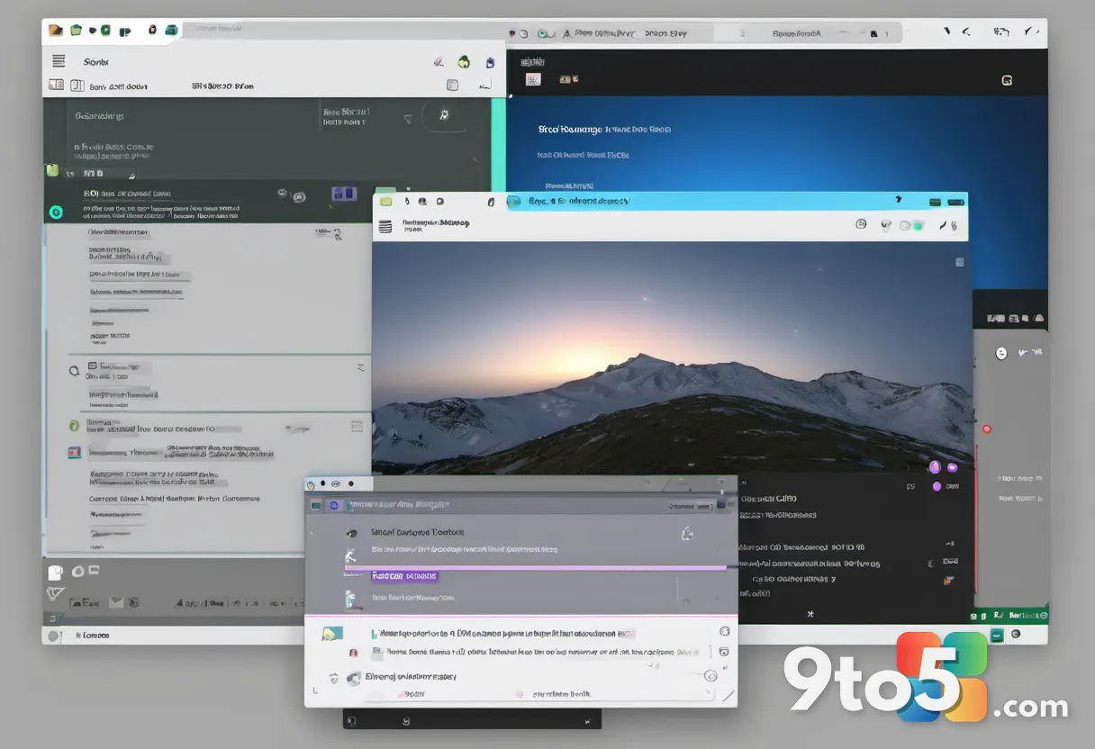Click the green square in bottom-right status bar
Screen dimensions: 1095x749
997,634
